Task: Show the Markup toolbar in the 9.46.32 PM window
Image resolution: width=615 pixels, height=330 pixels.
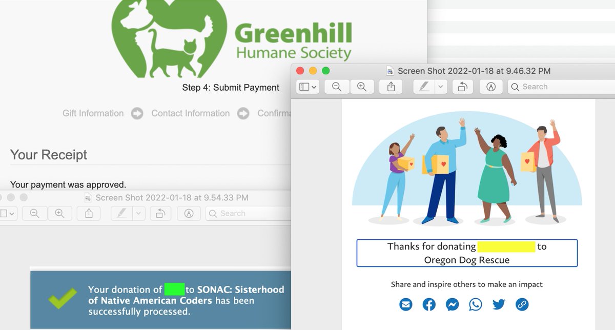Action: [491, 87]
